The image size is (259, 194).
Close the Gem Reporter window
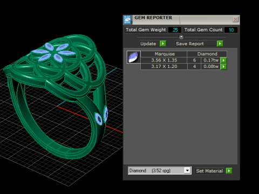(x=235, y=19)
